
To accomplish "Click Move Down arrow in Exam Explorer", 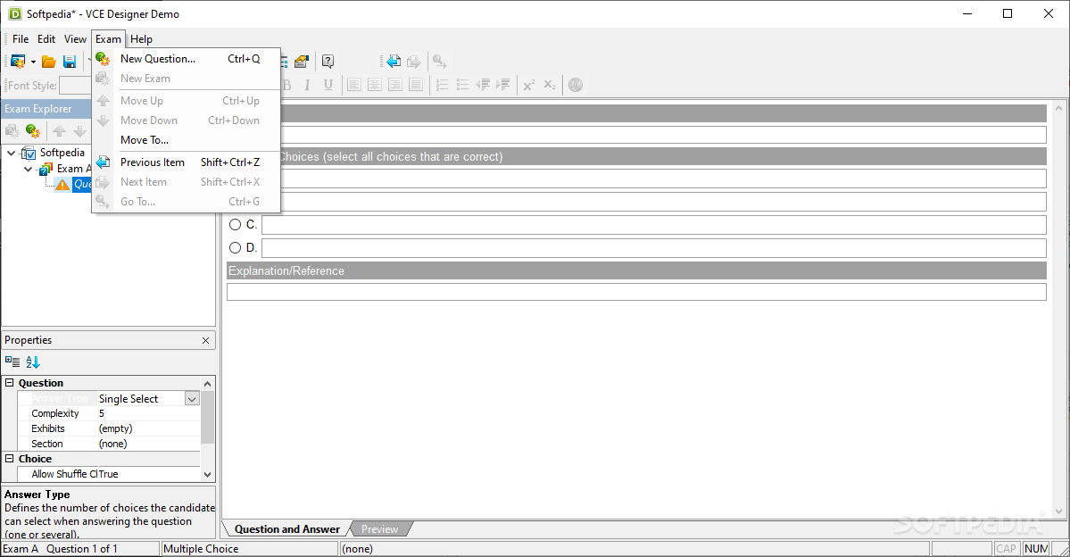I will (79, 130).
